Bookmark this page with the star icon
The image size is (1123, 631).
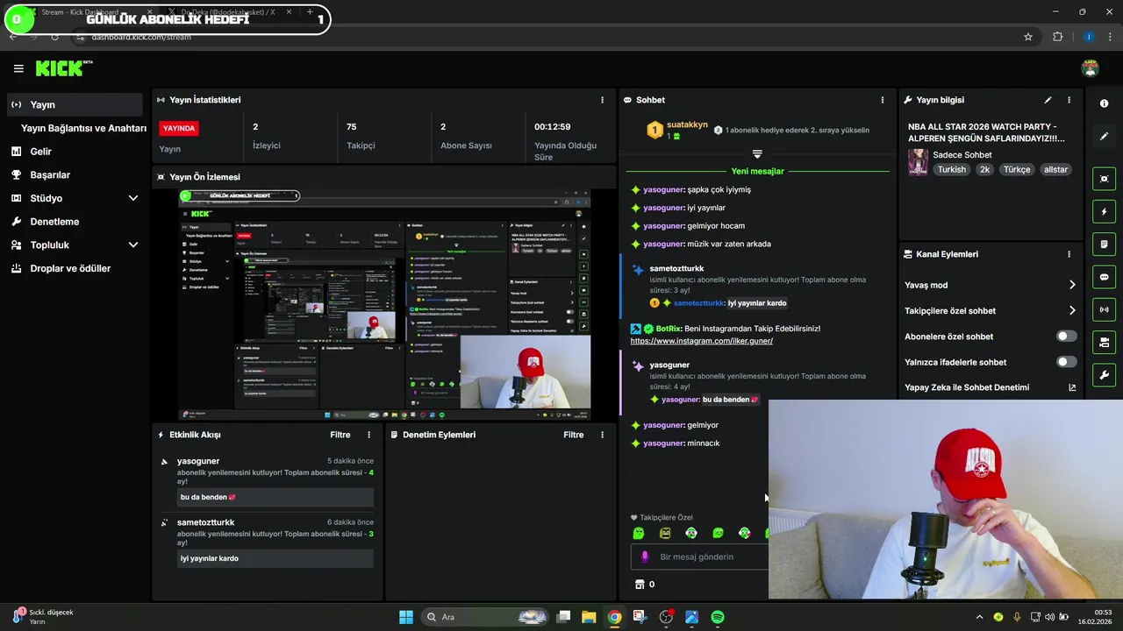(1028, 37)
